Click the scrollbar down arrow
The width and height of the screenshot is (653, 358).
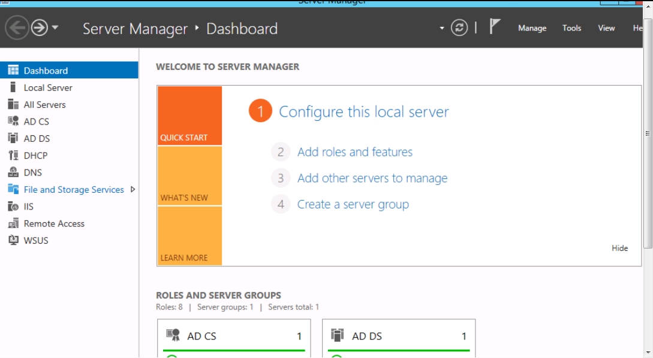[x=648, y=353]
